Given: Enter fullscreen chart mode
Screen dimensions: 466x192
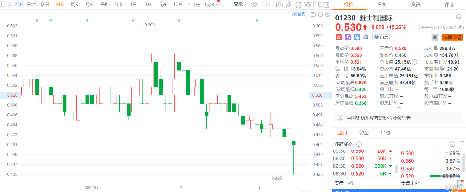Looking at the screenshot, I should (x=298, y=5).
